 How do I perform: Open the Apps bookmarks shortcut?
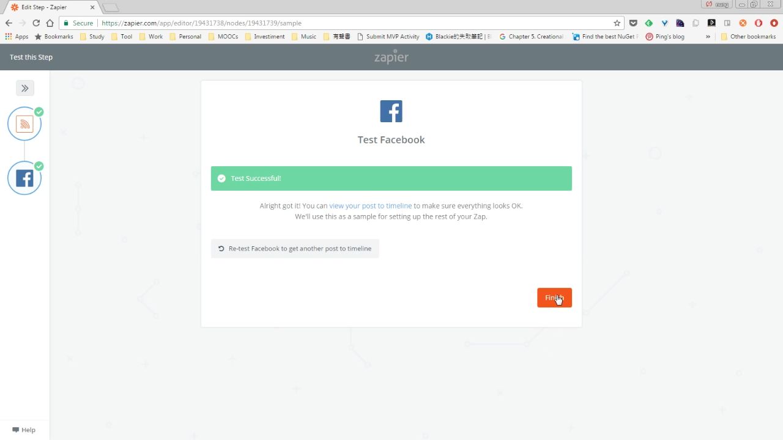pyautogui.click(x=17, y=37)
